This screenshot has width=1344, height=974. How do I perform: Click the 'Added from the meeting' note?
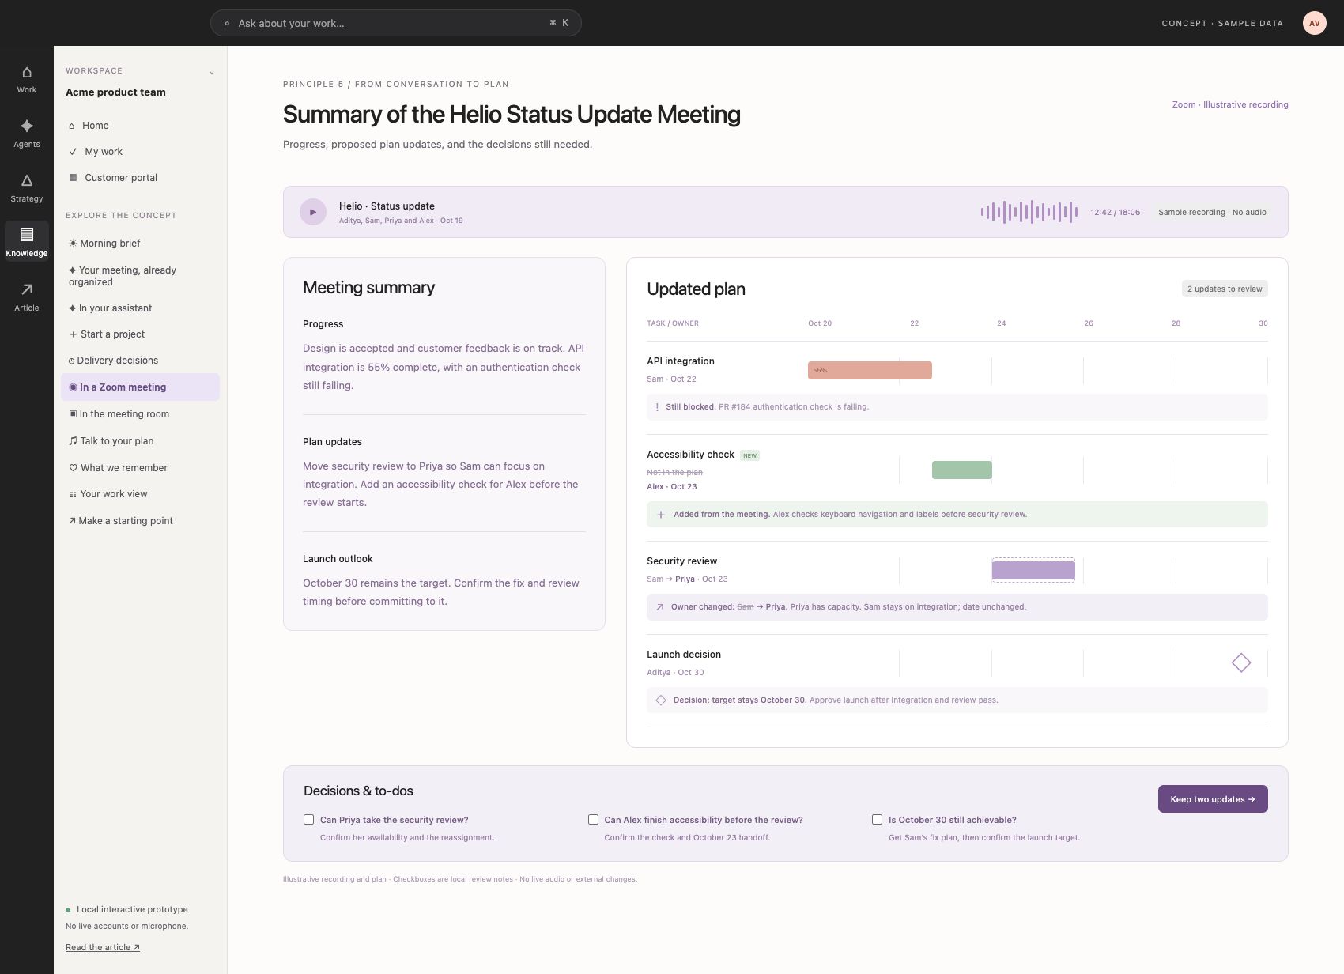[x=957, y=515]
